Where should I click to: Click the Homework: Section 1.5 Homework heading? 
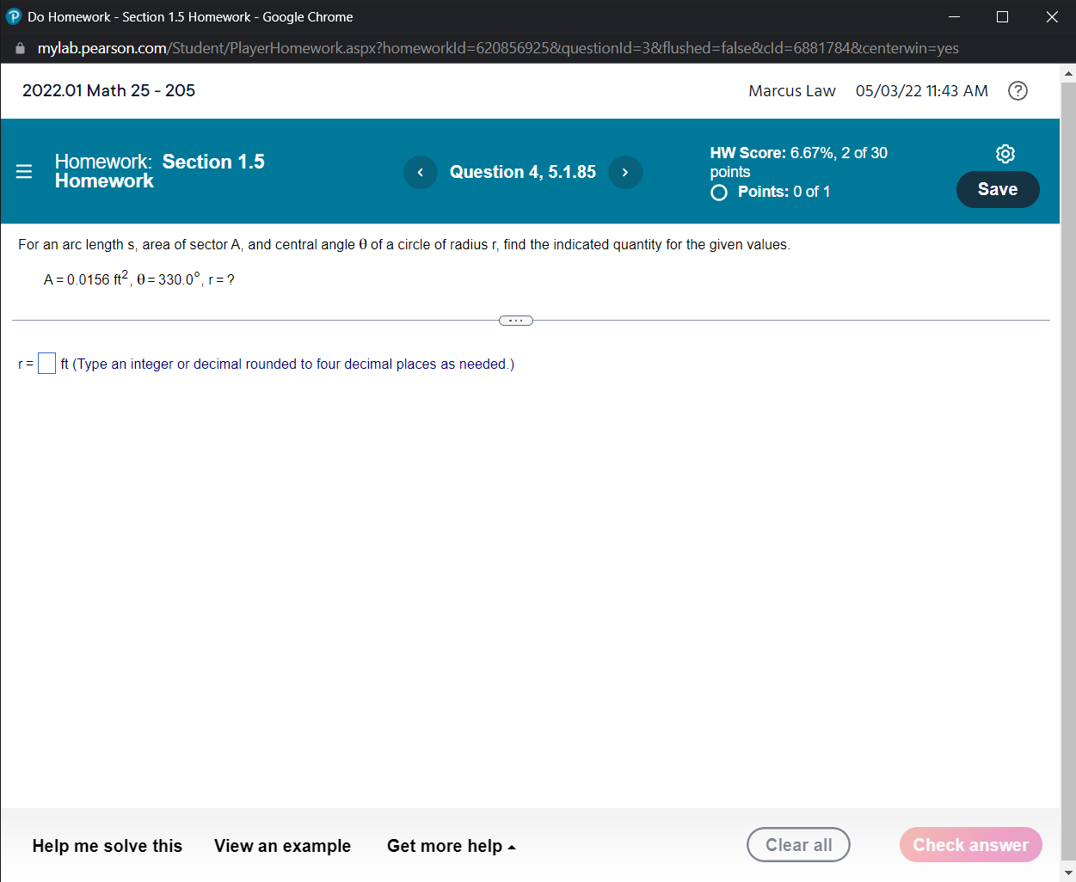pos(159,171)
